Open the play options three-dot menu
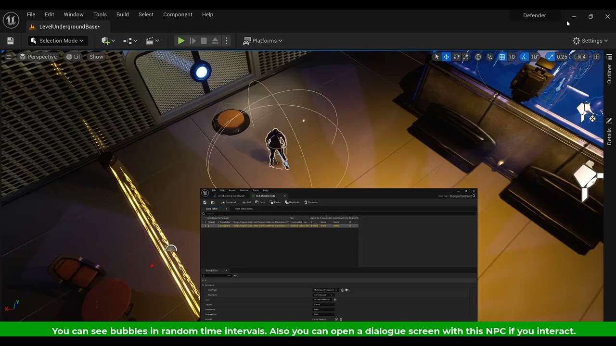The image size is (616, 346). point(226,41)
